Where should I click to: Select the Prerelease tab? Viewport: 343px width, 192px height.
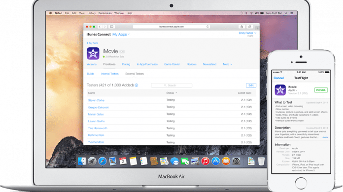109,64
